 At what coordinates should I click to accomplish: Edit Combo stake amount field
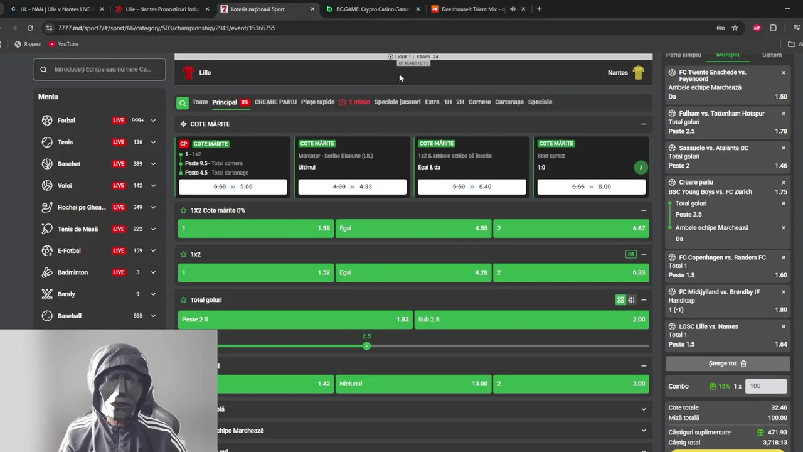tap(766, 386)
